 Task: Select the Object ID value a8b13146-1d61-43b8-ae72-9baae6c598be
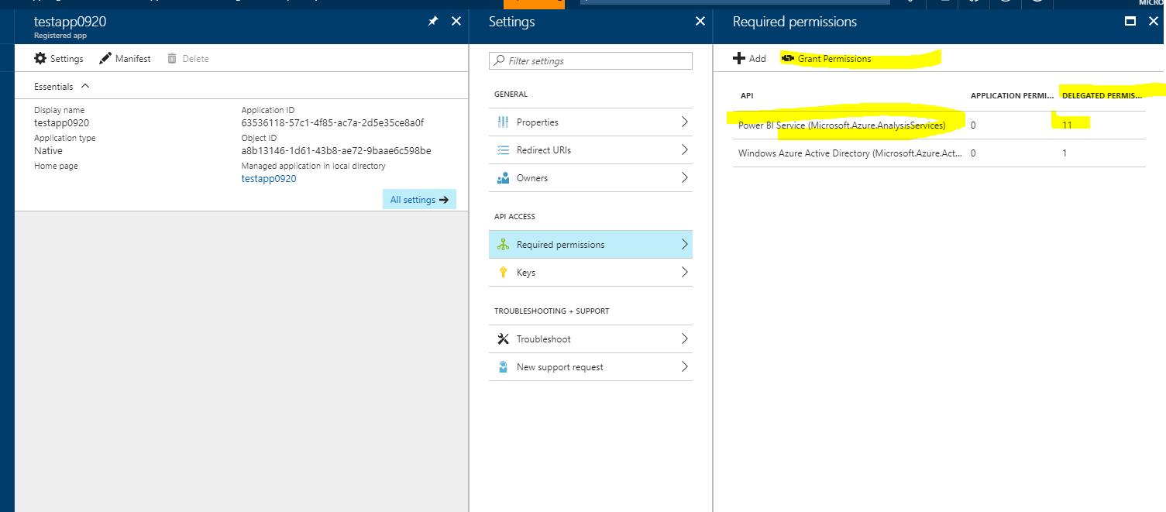[x=336, y=150]
